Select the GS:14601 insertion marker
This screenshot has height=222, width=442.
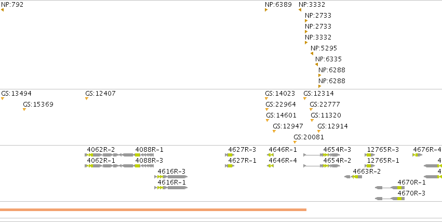click(x=267, y=121)
